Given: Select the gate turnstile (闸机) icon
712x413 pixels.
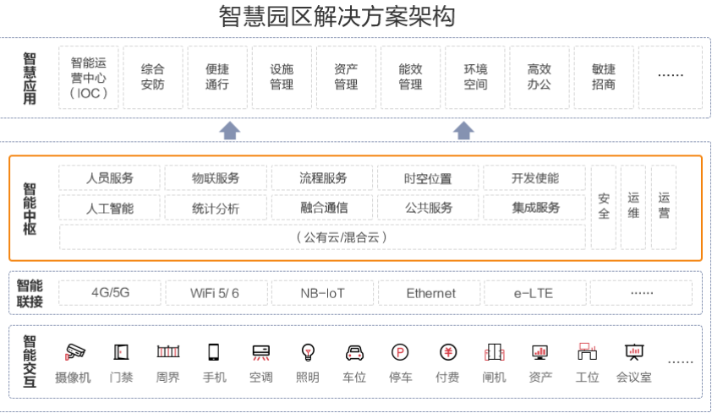Looking at the screenshot, I should coord(494,351).
